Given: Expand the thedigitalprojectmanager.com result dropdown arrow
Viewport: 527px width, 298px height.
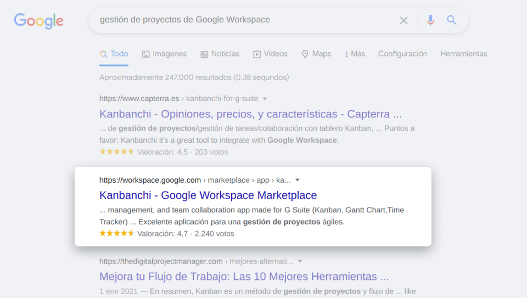Looking at the screenshot, I should 300,261.
